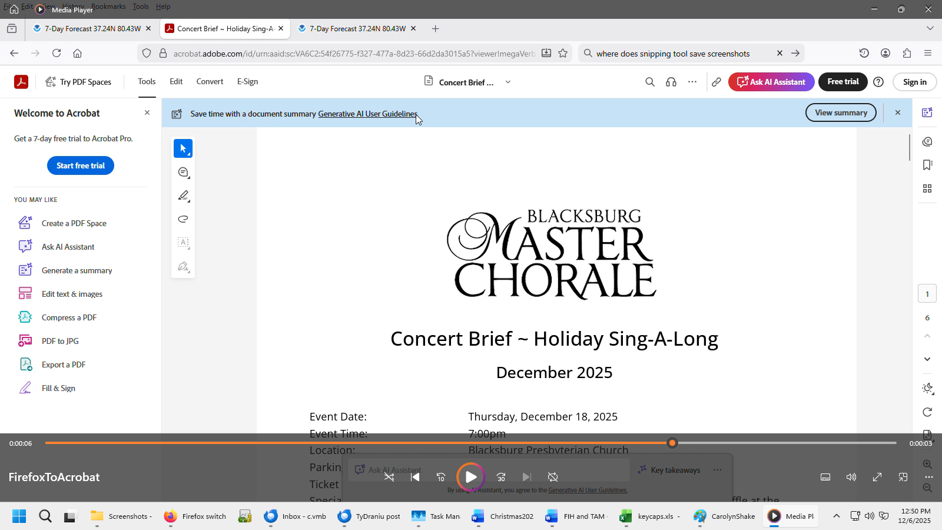Activate the text select tool
This screenshot has height=530, width=942.
point(183,243)
